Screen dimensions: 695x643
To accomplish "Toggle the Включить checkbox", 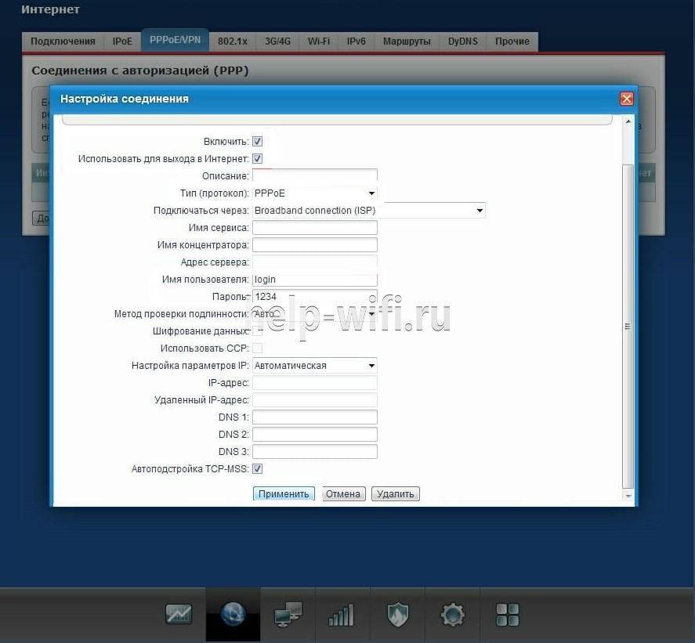I will coord(257,142).
